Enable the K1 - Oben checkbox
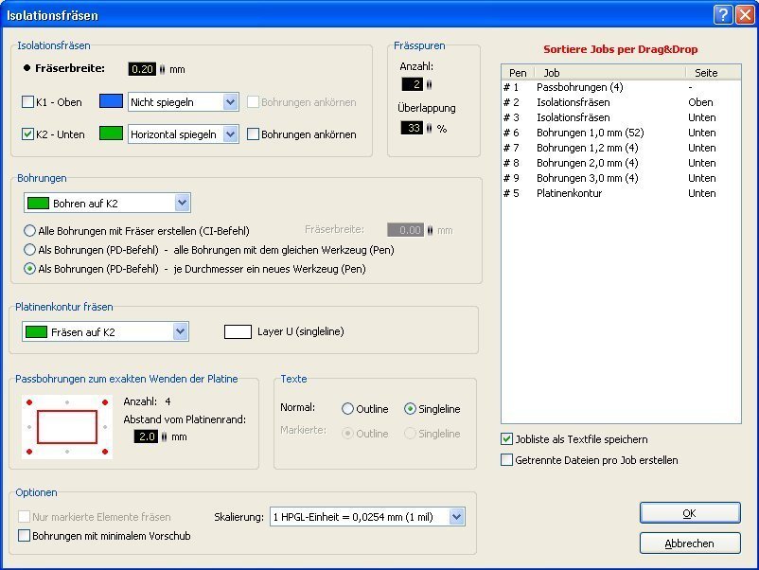 [x=27, y=102]
